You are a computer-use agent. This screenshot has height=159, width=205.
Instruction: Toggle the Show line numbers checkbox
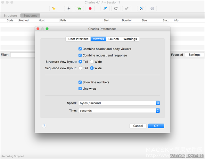pyautogui.click(x=80, y=82)
